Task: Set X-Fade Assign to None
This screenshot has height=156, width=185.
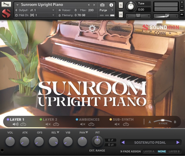Action: tap(162, 151)
